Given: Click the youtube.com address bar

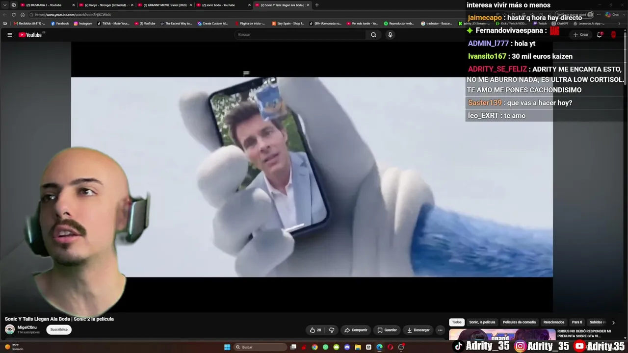Looking at the screenshot, I should (x=255, y=15).
